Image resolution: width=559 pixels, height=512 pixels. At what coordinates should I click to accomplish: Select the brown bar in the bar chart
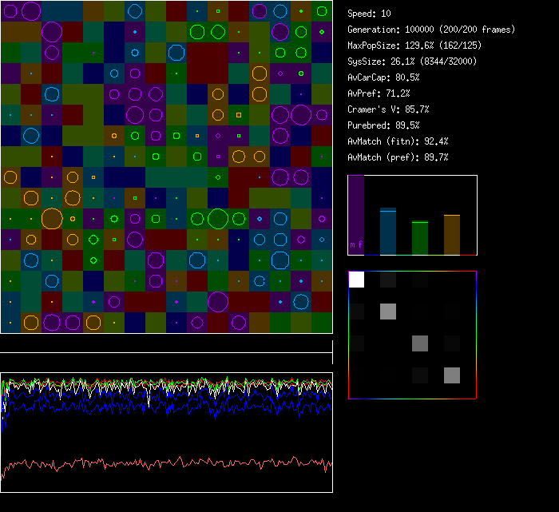[452, 235]
